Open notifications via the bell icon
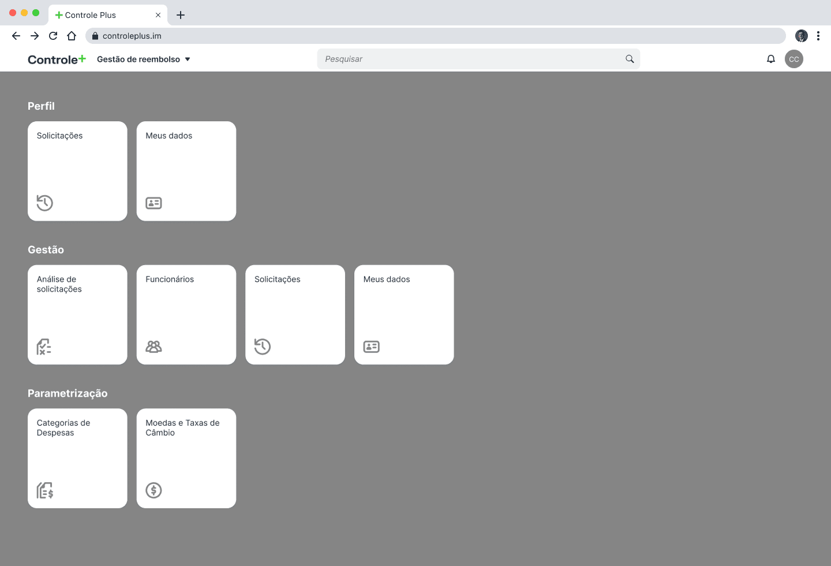This screenshot has height=566, width=831. pyautogui.click(x=770, y=58)
